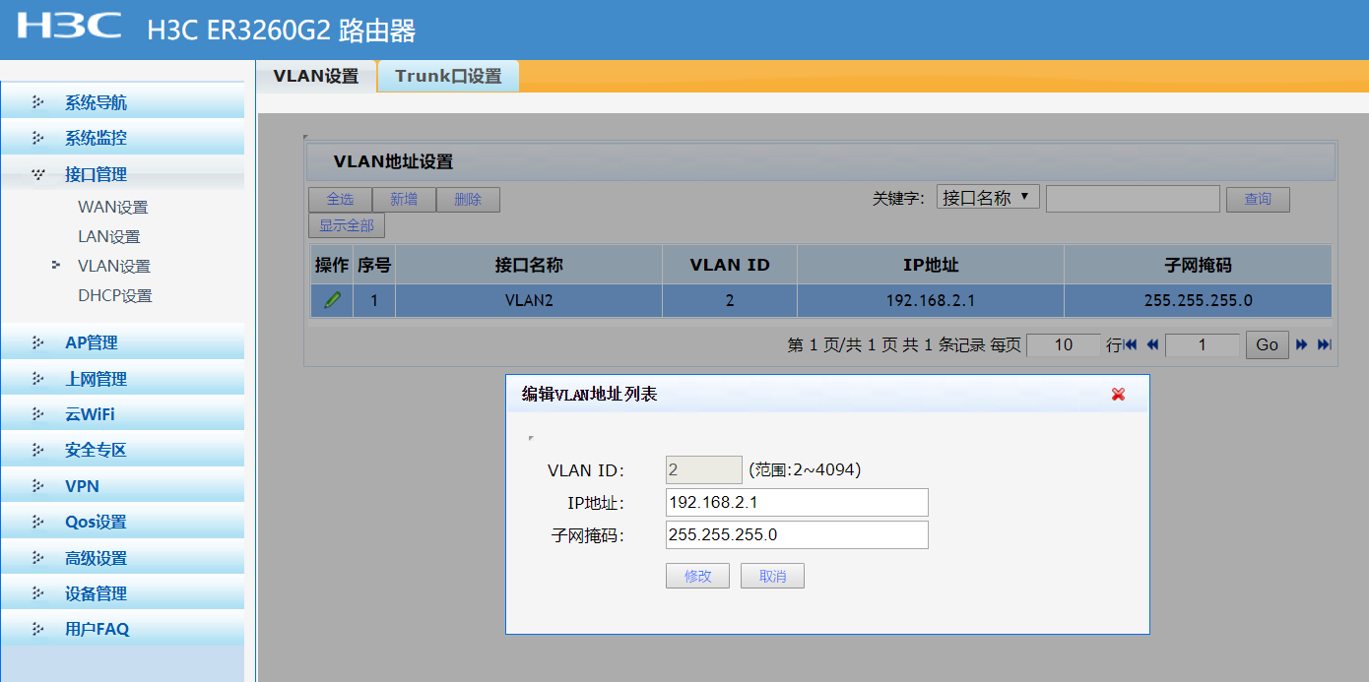Click 修改 to save VLAN changes

(x=697, y=576)
